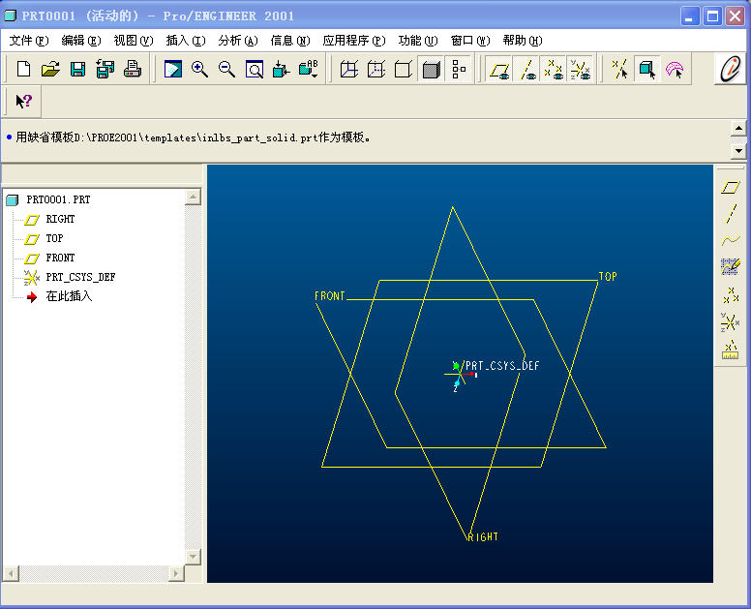Click the message area scroll down arrow
751x609 pixels.
coord(738,151)
